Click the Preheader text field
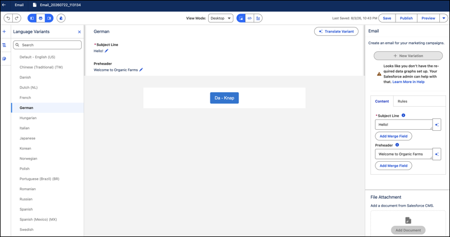The height and width of the screenshot is (237, 450). coord(403,154)
